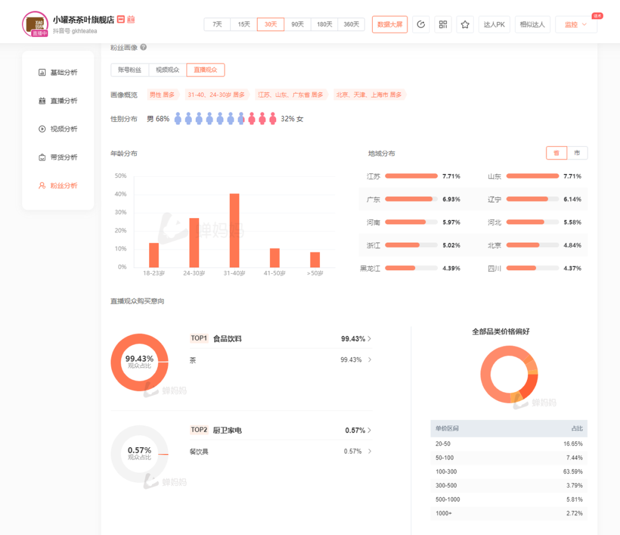Screen dimensions: 620x535
Task: Open the 监控 dropdown
Action: pyautogui.click(x=576, y=25)
